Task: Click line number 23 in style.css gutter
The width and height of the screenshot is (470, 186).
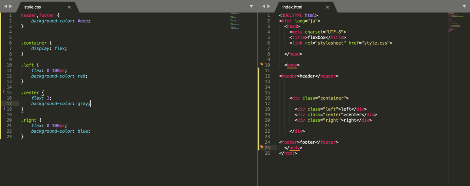Action: [x=9, y=136]
